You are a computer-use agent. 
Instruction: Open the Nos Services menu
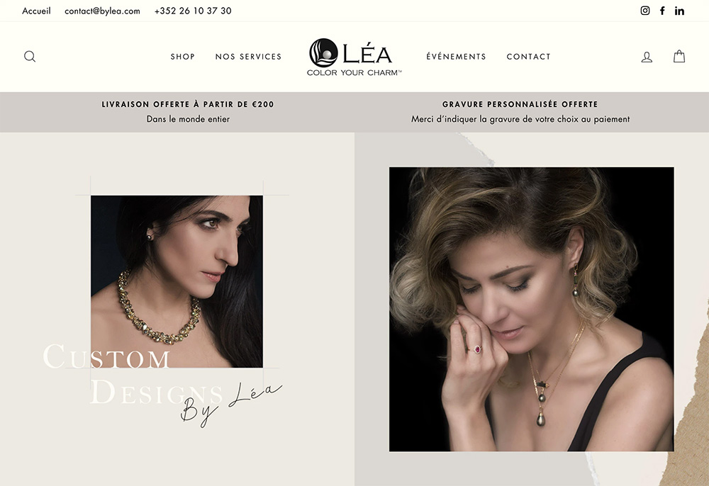tap(248, 57)
